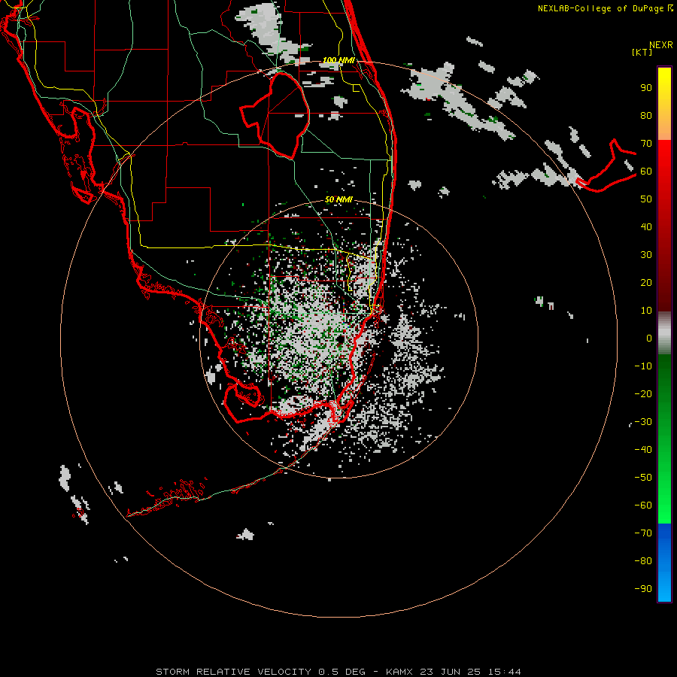
Task: Click the 20 value on color scale
Action: 646,282
